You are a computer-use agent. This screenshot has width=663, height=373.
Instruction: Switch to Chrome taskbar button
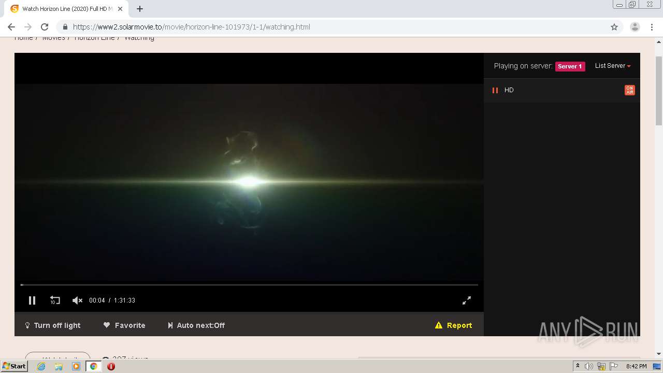coord(94,366)
